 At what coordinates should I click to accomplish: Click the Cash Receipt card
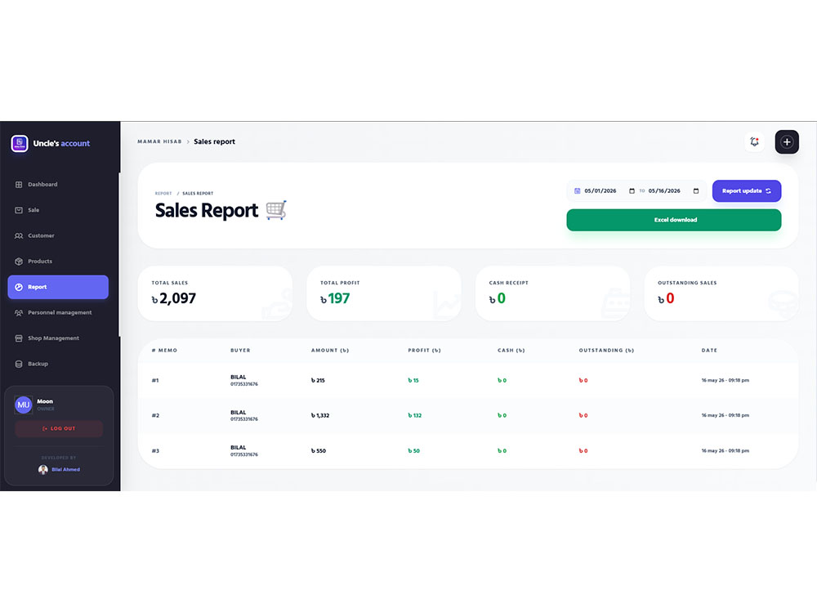click(552, 293)
